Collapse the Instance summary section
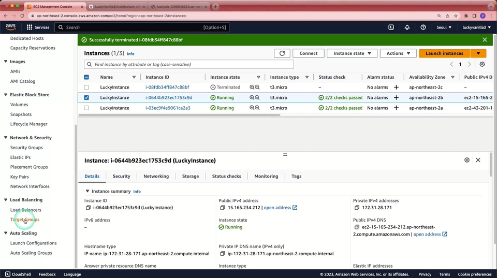Screen dimensions: 497x278 87,191
